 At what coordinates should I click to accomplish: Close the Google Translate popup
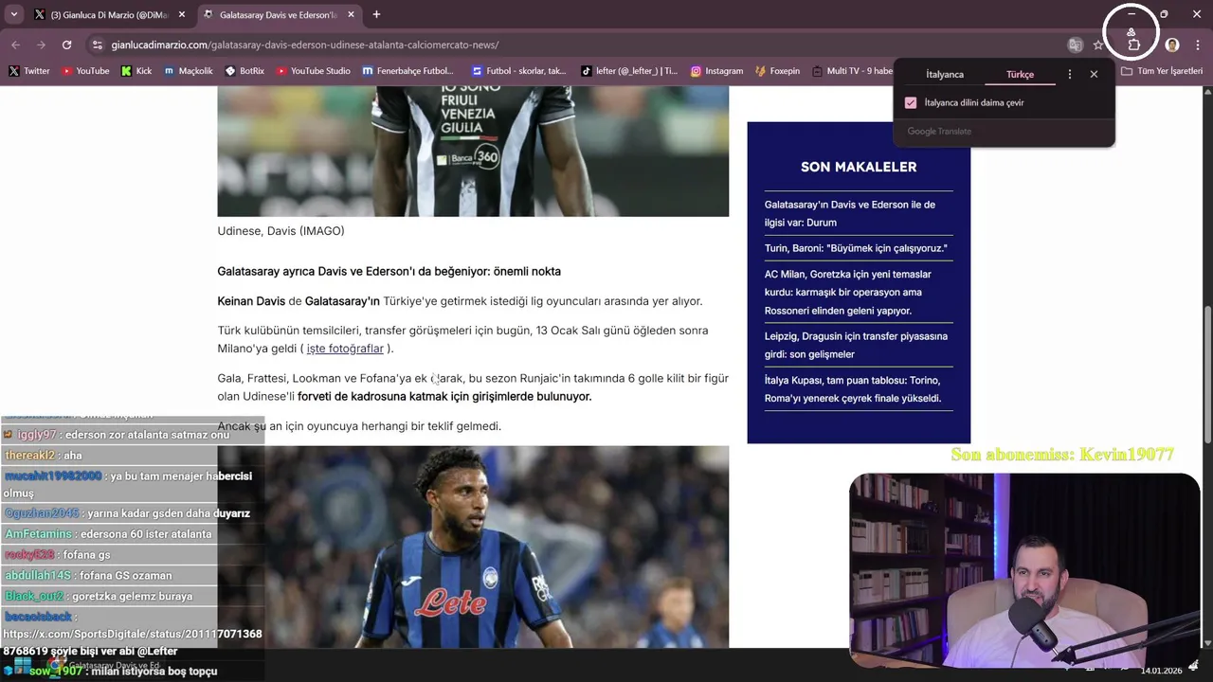[1094, 74]
